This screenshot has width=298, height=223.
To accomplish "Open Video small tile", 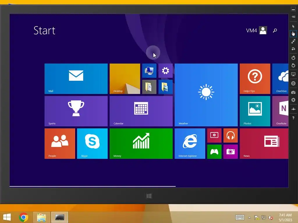I will (x=214, y=135).
